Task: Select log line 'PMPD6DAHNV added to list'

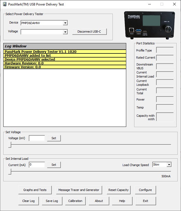Action: pos(65,56)
